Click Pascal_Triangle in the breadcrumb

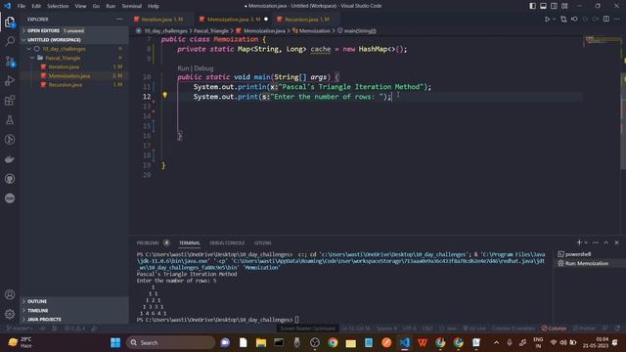point(211,30)
